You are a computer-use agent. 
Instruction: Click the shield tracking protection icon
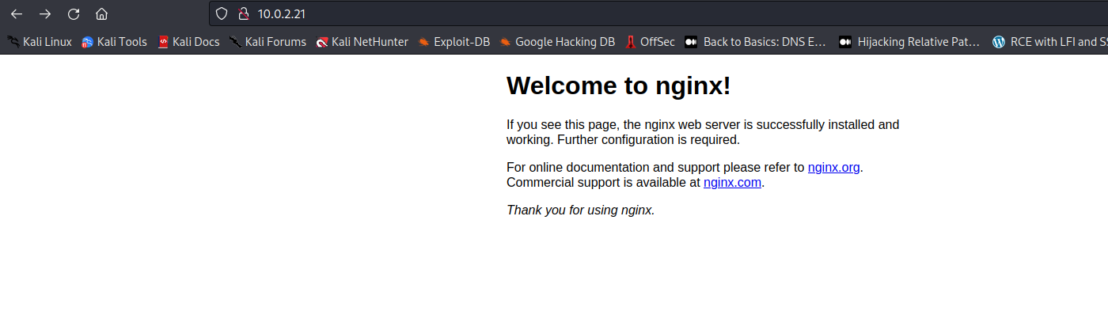222,13
